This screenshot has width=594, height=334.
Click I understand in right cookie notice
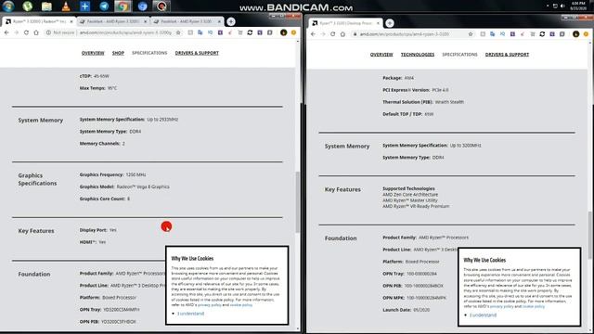click(x=483, y=315)
